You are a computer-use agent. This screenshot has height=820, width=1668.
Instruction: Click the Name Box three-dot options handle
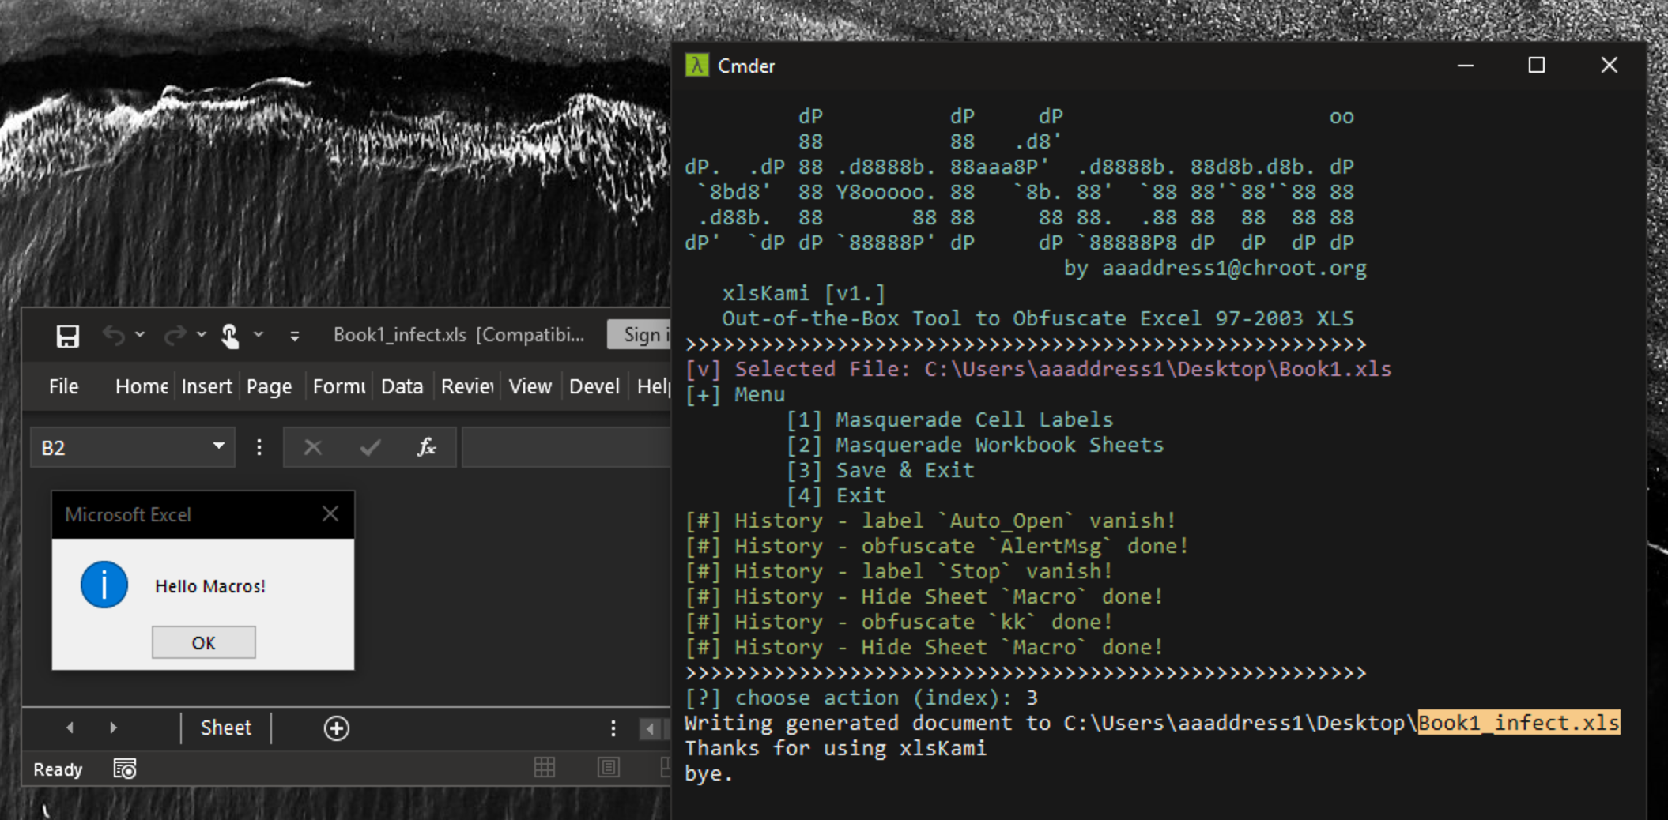point(259,448)
